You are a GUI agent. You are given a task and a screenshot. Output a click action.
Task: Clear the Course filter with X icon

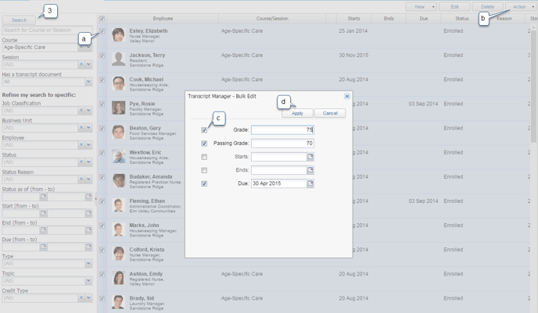pyautogui.click(x=81, y=48)
